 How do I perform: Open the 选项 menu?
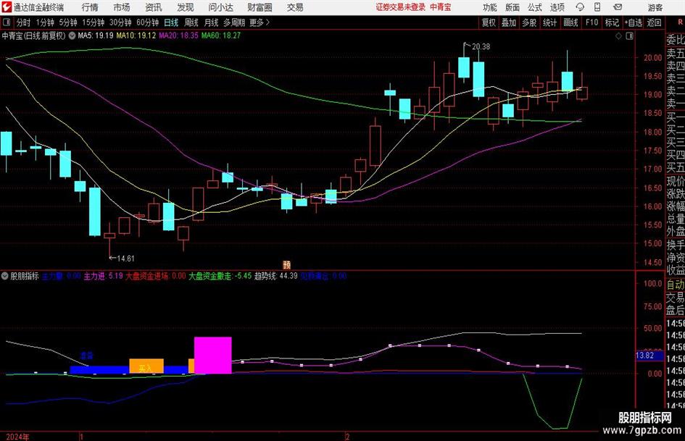(557, 7)
